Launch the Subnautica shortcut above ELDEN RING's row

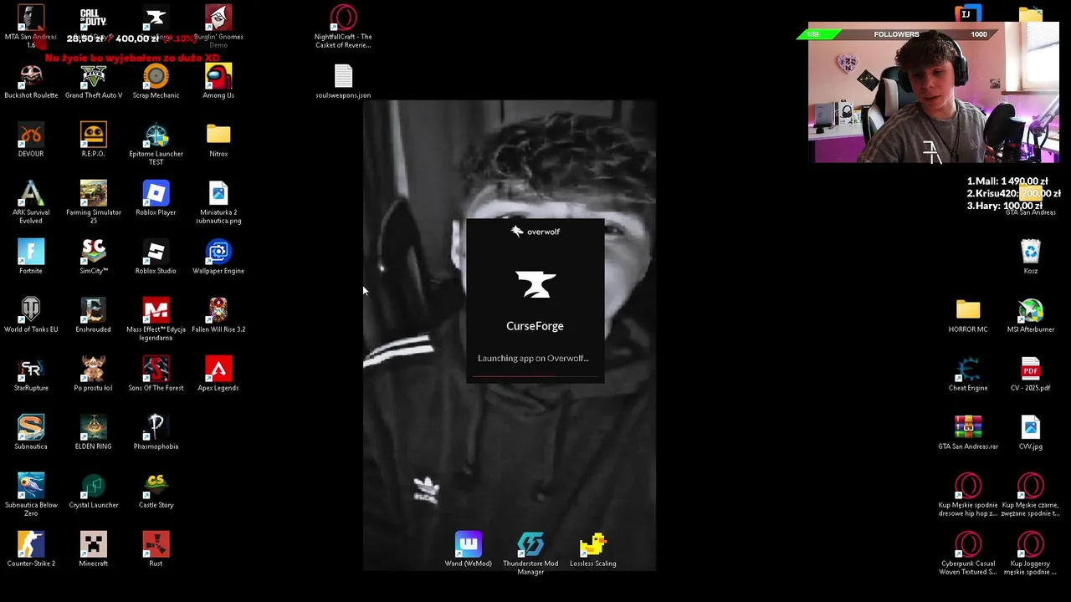tap(31, 432)
